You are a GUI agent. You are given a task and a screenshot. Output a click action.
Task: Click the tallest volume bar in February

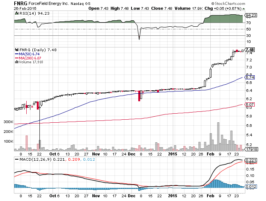(x=218, y=137)
